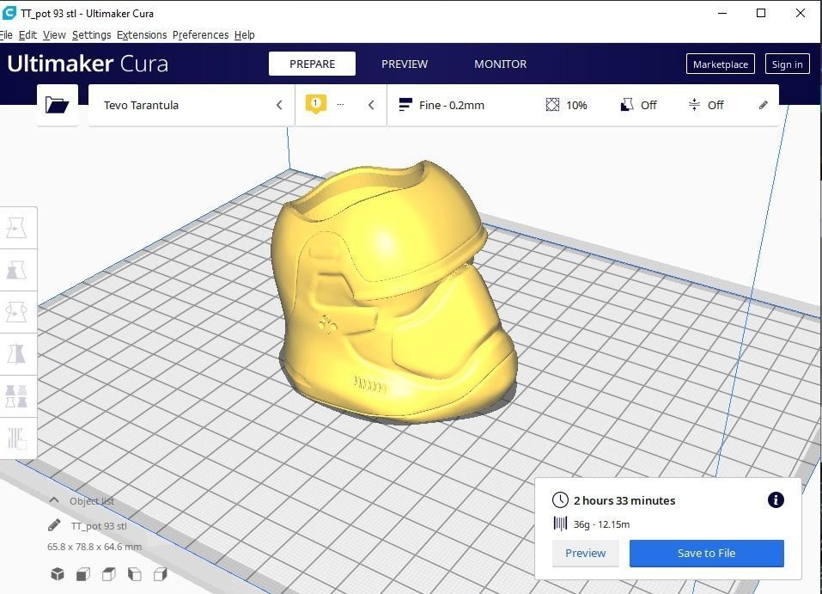822x594 pixels.
Task: Open the Help menu
Action: 244,35
